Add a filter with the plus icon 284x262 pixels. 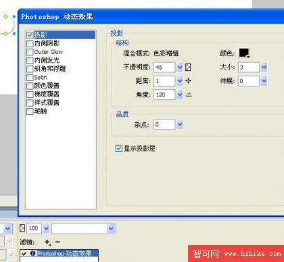click(47, 242)
